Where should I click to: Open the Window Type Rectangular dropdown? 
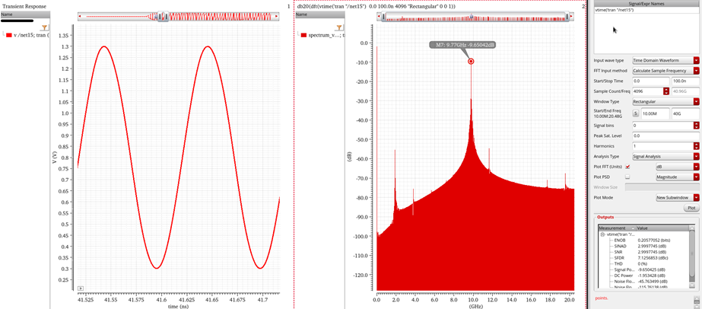[x=696, y=101]
